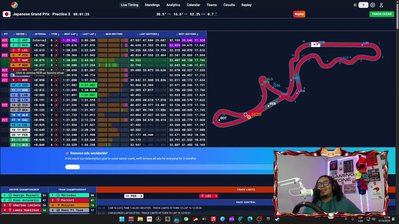Open Replay in the top navigation

coord(246,5)
